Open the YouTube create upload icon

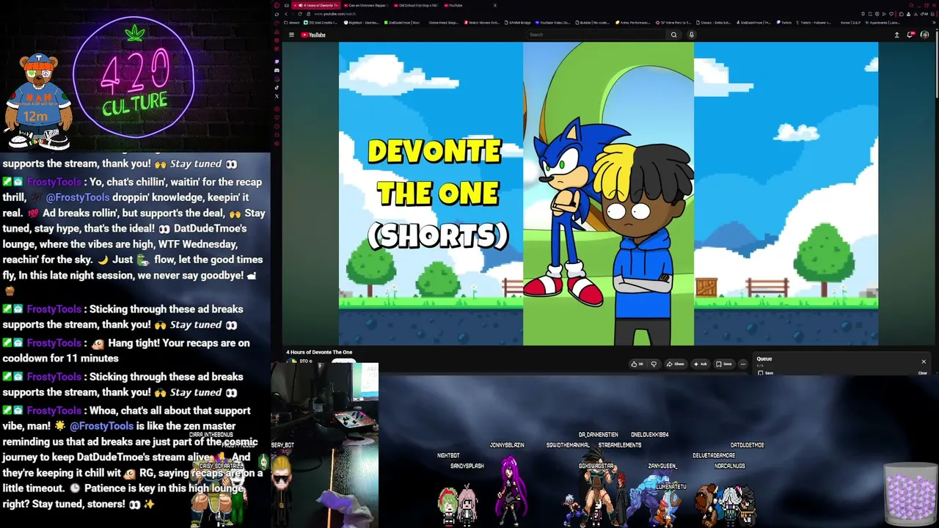[x=896, y=34]
